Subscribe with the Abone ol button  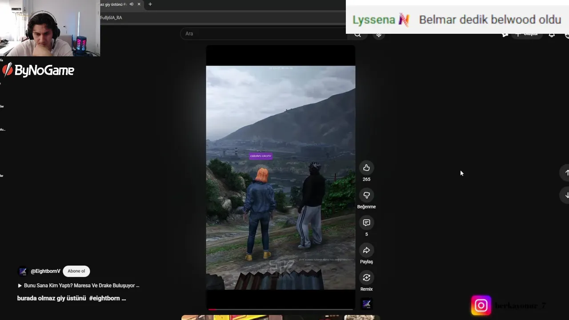point(76,271)
